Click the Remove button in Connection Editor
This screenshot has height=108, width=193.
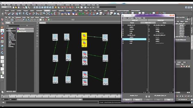tap(138, 100)
